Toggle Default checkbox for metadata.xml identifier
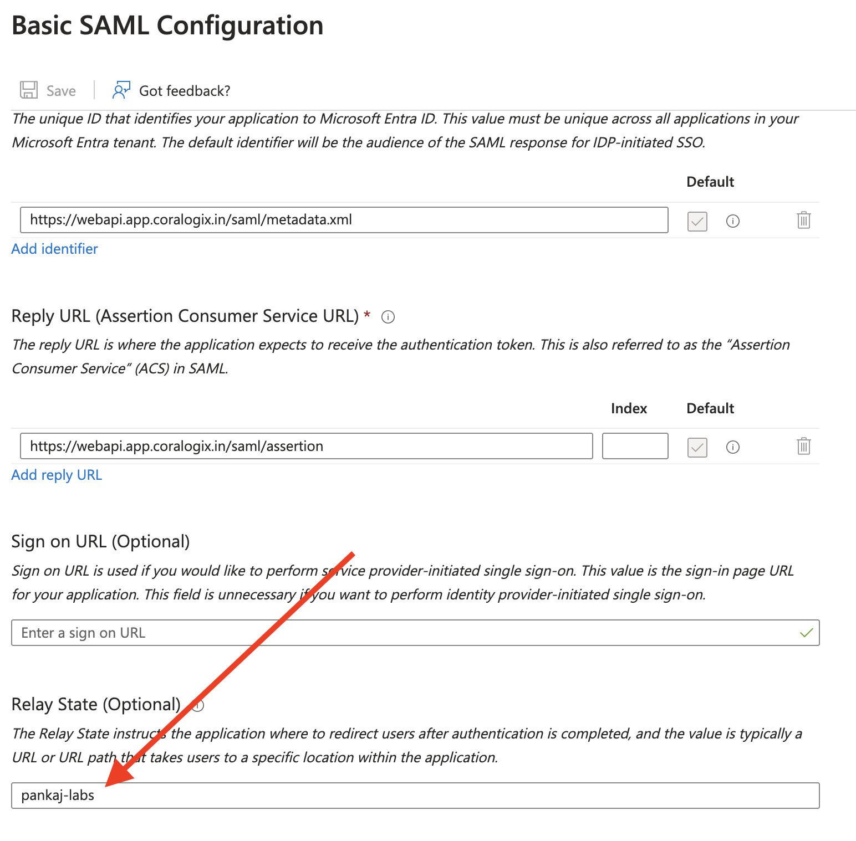The height and width of the screenshot is (841, 856). tap(697, 221)
